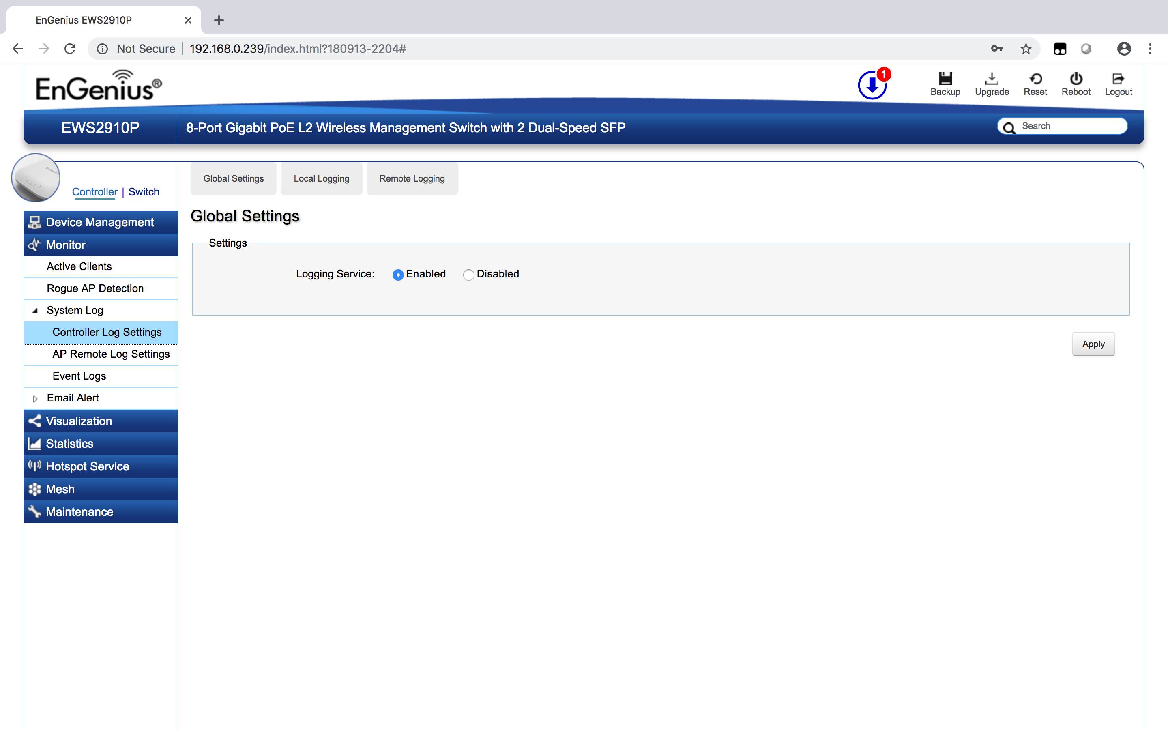Collapse the System Log tree arrow
The image size is (1168, 730).
[35, 311]
